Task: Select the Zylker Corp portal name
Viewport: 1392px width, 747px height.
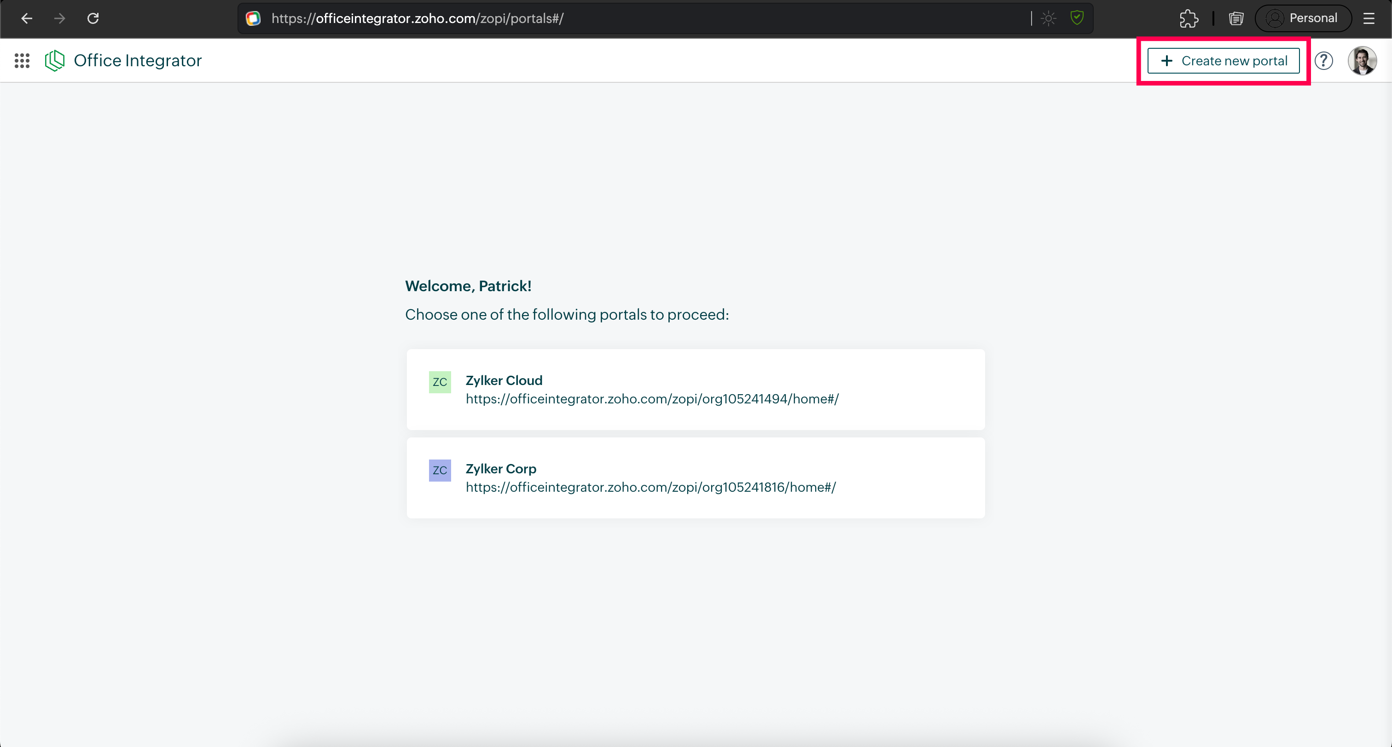Action: pos(500,469)
